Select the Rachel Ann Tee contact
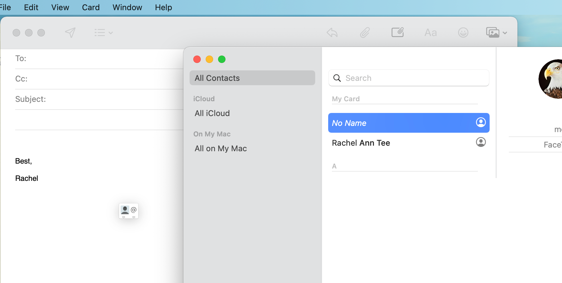This screenshot has width=562, height=283. [x=361, y=143]
